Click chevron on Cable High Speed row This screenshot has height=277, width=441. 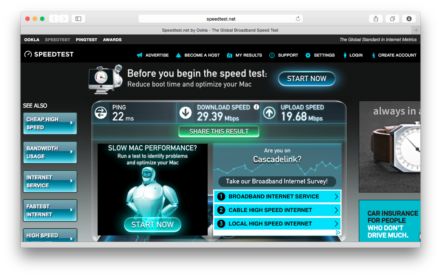(336, 210)
